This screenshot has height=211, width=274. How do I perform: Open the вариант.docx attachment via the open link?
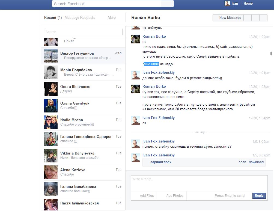tap(242, 162)
